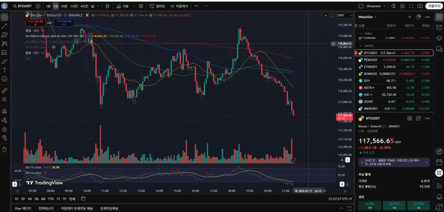Image resolution: width=444 pixels, height=212 pixels.
Task: Select the trend line drawing tool
Action: (4, 26)
